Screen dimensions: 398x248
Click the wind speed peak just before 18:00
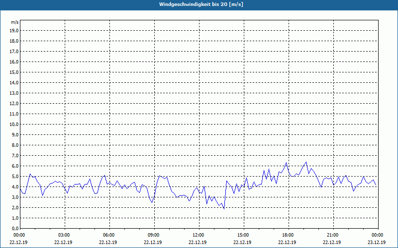coord(287,163)
